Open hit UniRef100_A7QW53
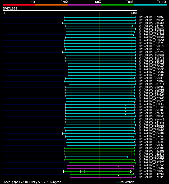 [152, 171]
